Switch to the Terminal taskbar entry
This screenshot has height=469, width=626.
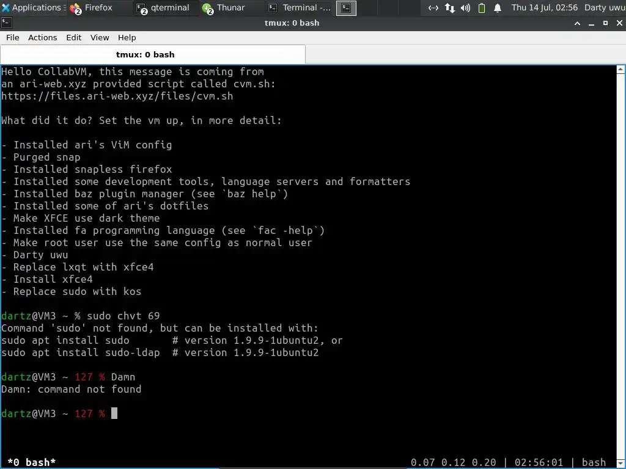[x=300, y=7]
